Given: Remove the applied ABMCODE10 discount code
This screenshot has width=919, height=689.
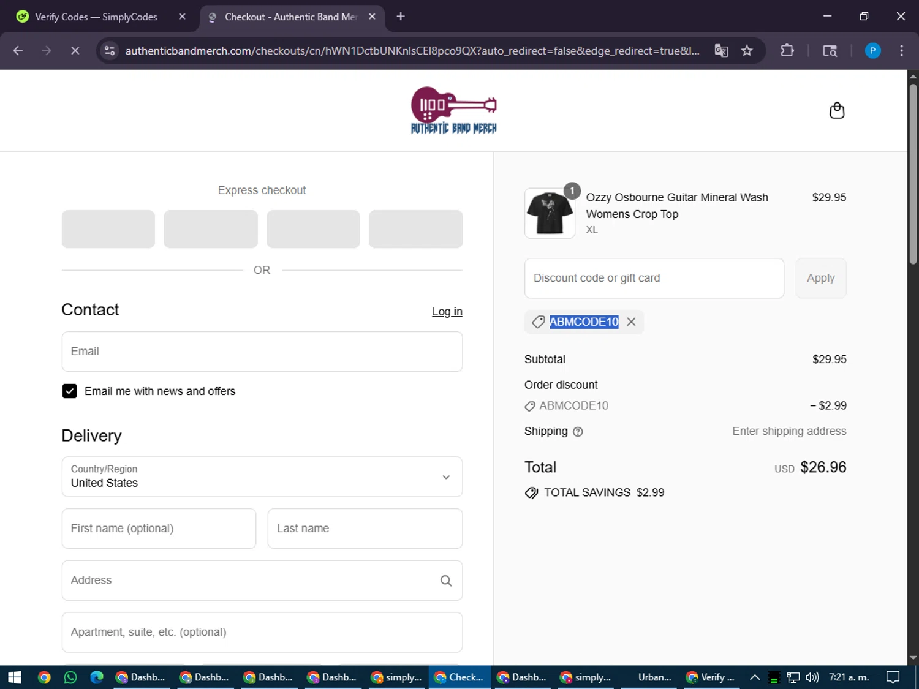Looking at the screenshot, I should (631, 322).
